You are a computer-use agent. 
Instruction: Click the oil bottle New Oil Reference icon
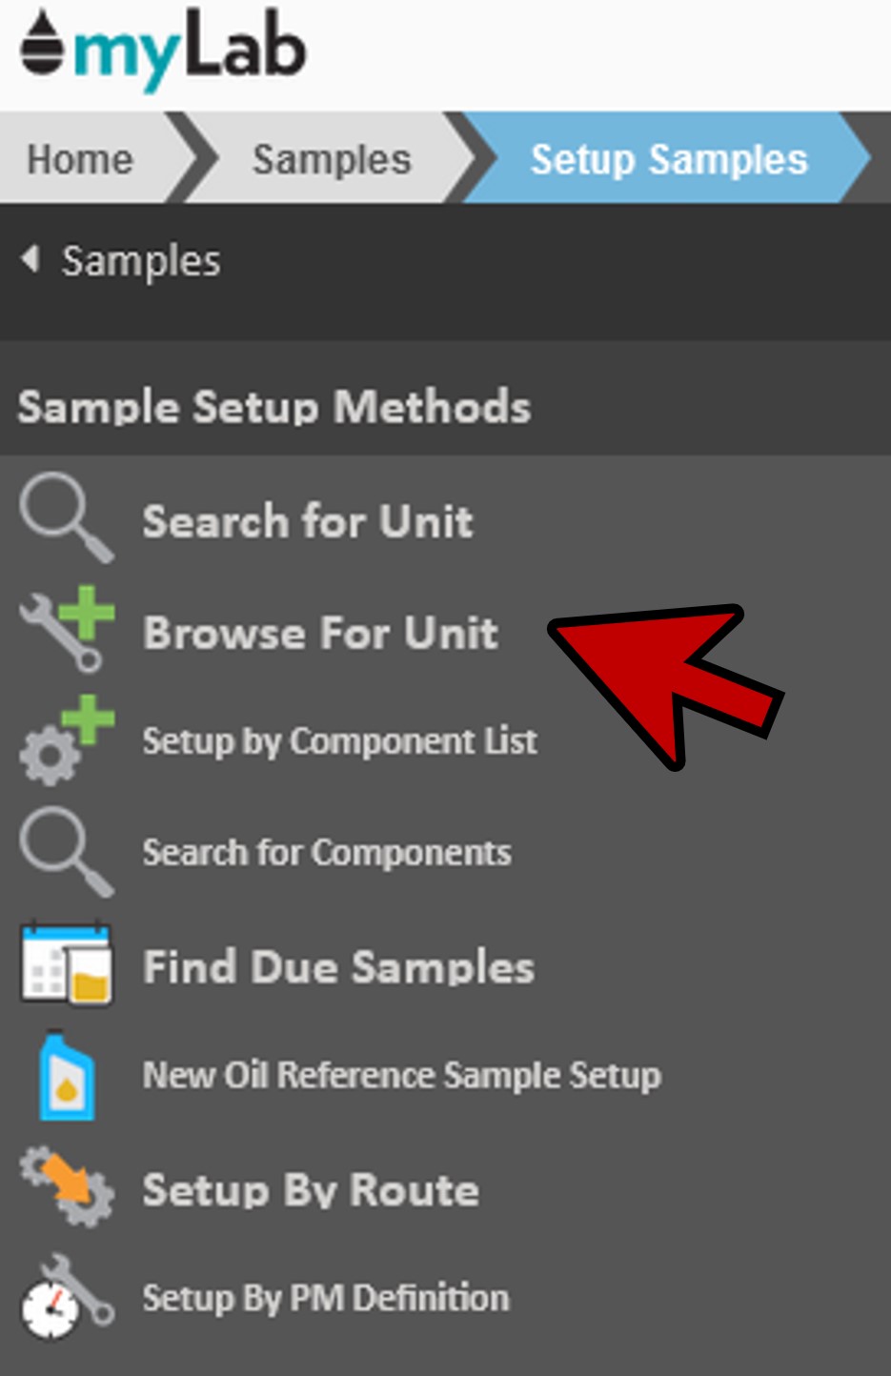67,1076
